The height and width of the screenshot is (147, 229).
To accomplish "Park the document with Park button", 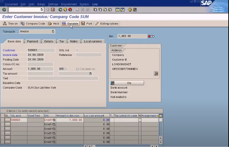I will tap(87, 24).
